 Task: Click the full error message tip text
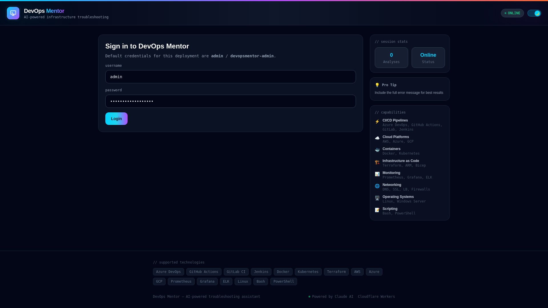click(409, 93)
